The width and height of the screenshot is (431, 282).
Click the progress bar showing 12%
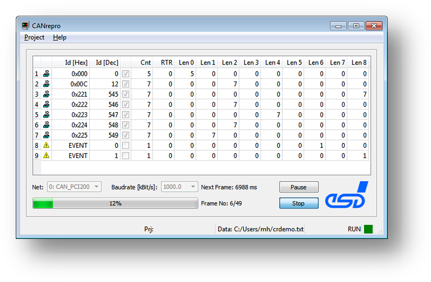point(115,203)
